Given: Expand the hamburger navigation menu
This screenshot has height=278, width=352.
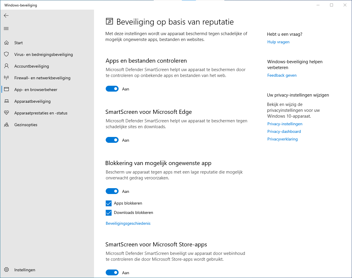Looking at the screenshot, I should coord(6,28).
